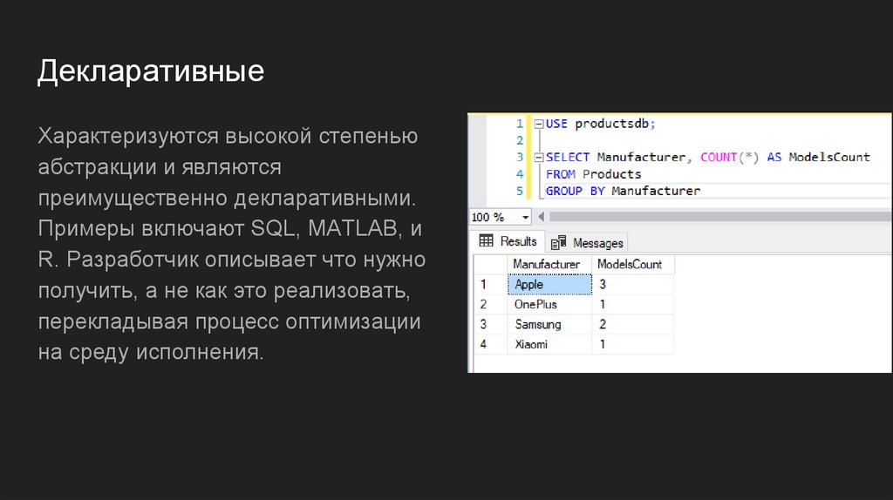Click the Messages tab icon
Screen dimensions: 893x500
click(558, 243)
